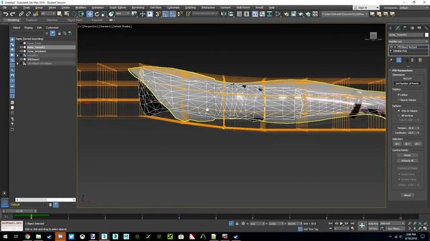Toggle the FFD modifier eye icon
This screenshot has height=241, width=430.
pyautogui.click(x=391, y=47)
